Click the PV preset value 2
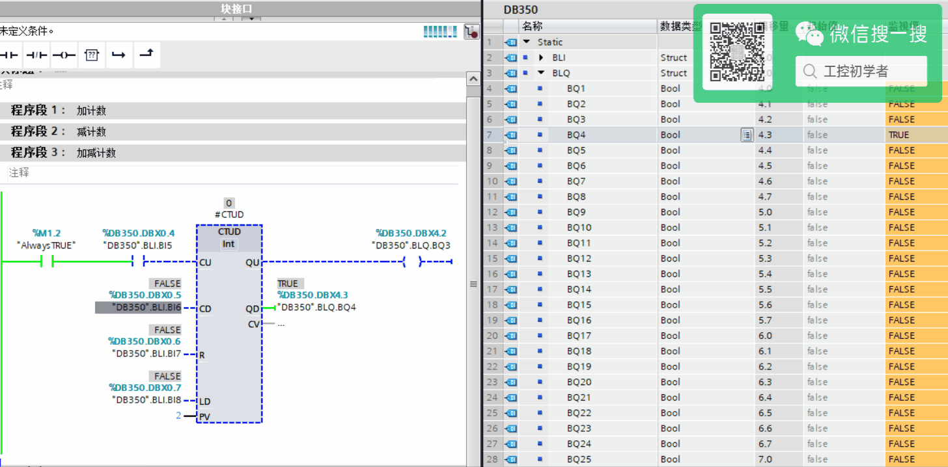Viewport: 948px width, 467px height. coord(178,415)
